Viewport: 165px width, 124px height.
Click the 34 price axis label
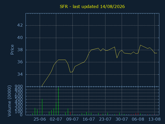(20, 74)
